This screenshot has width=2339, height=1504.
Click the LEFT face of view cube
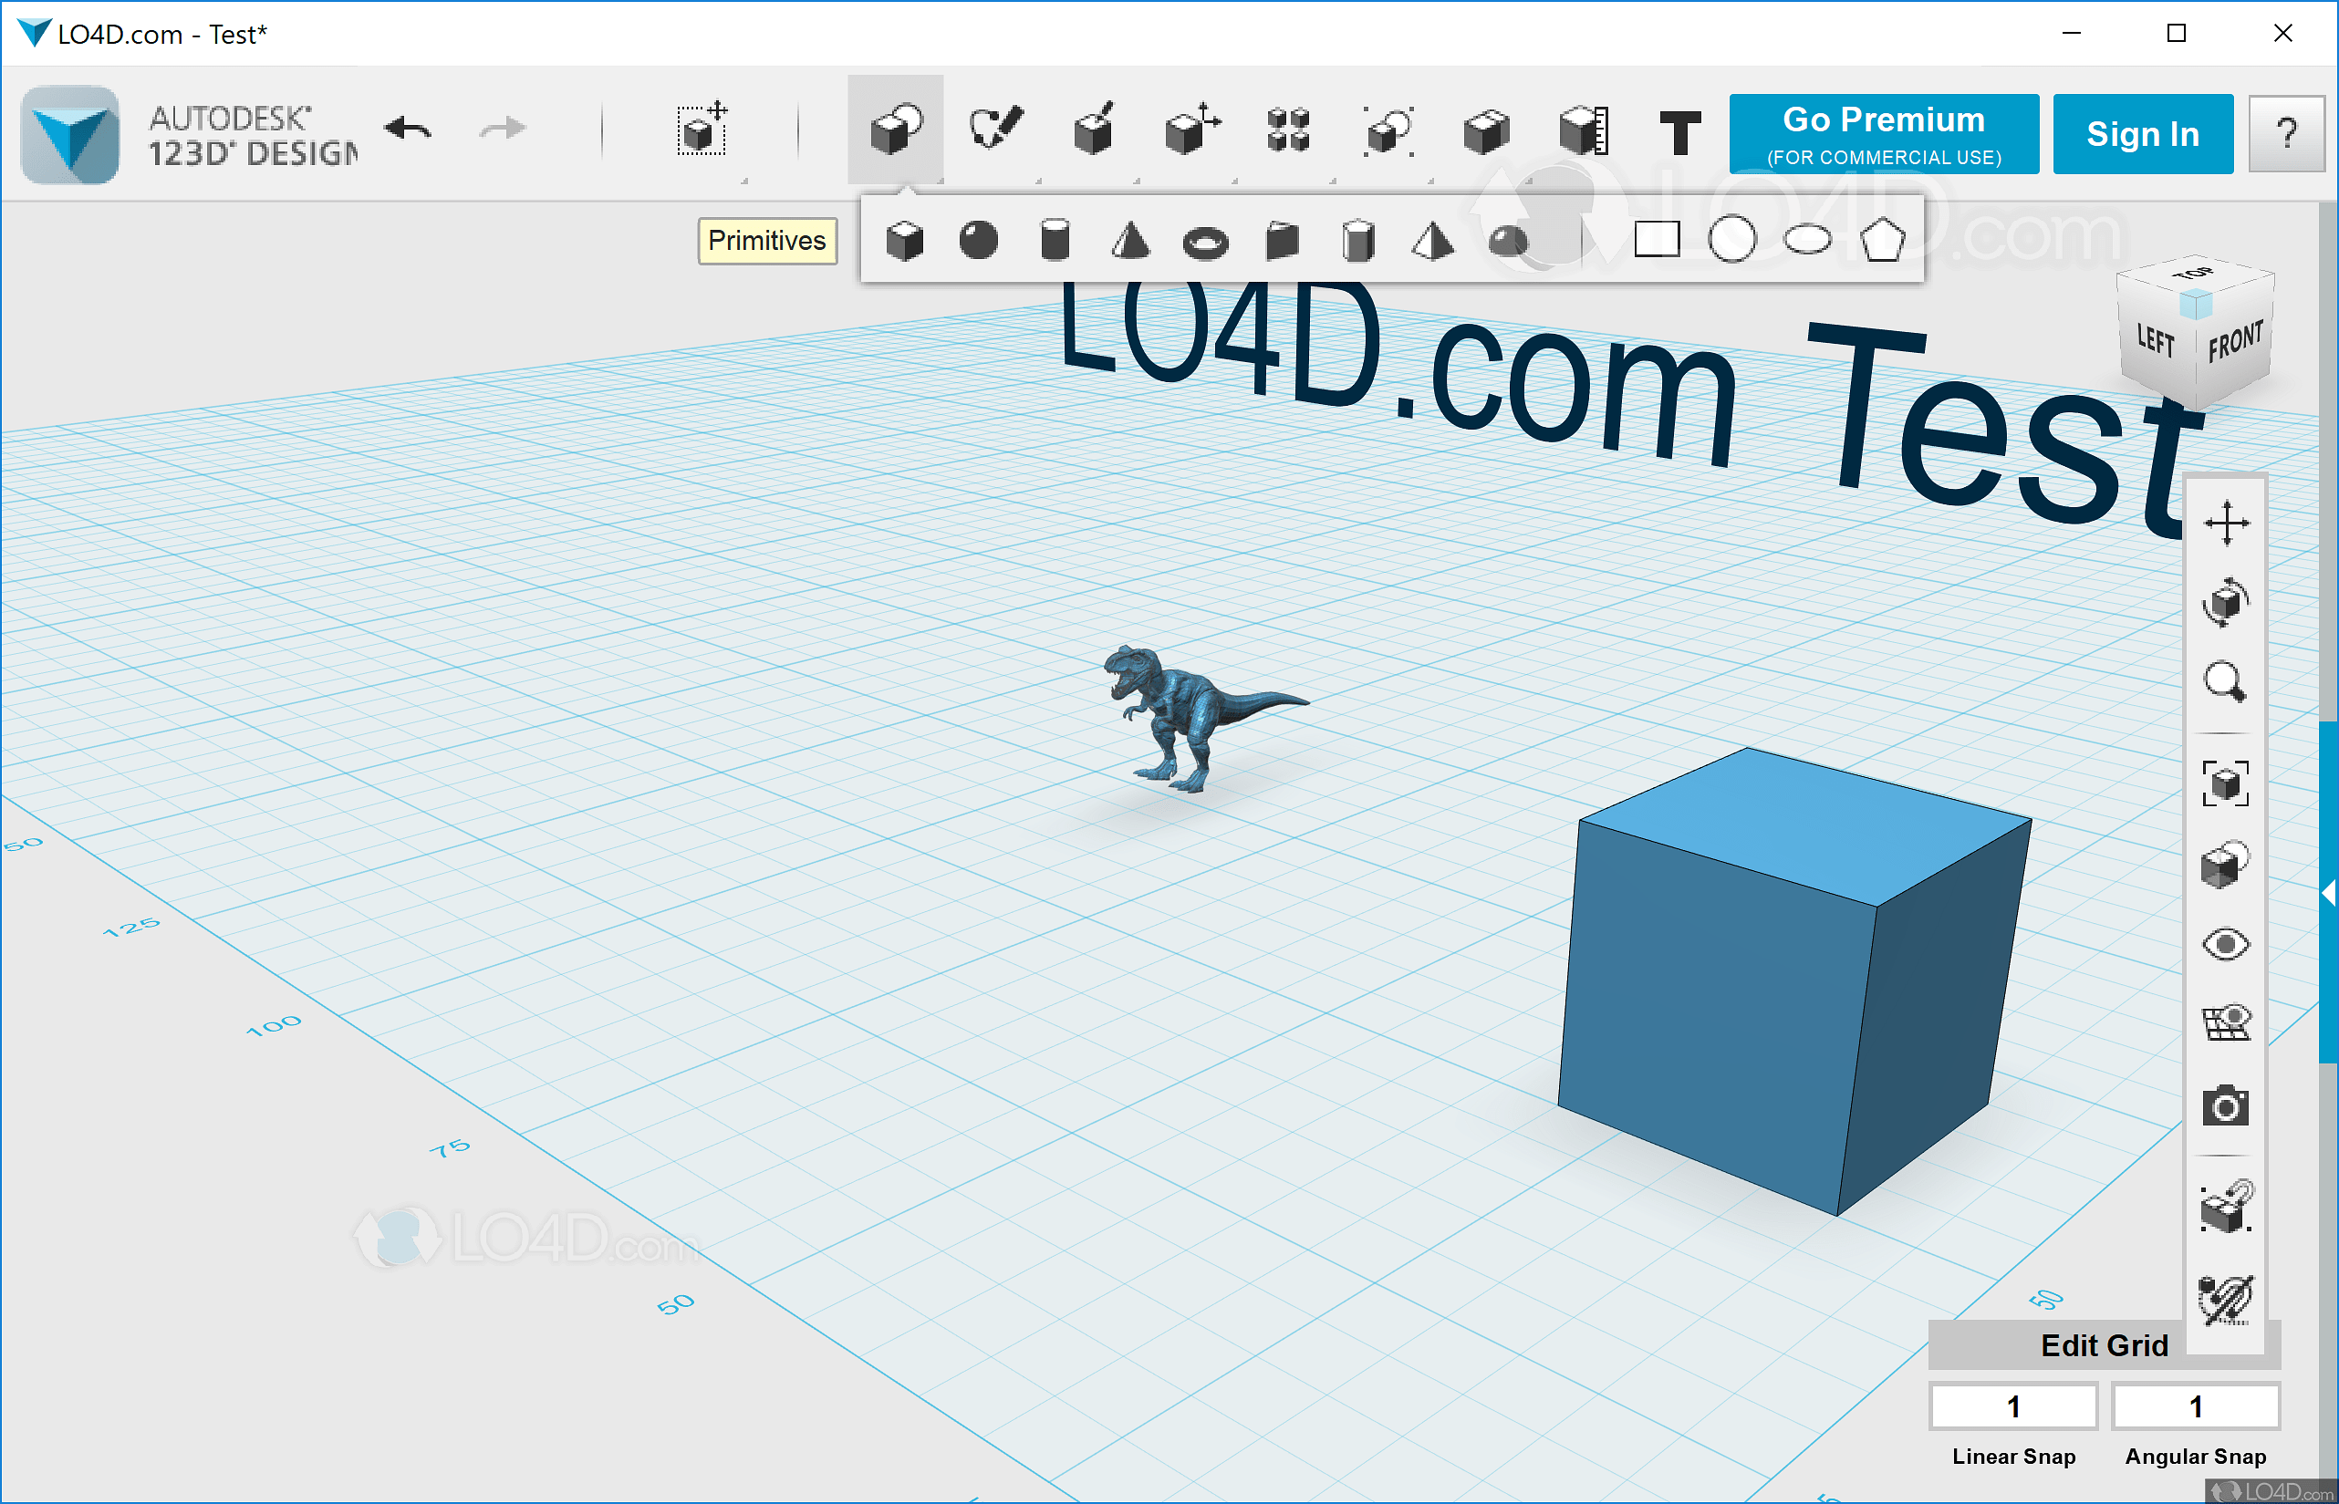coord(2157,340)
